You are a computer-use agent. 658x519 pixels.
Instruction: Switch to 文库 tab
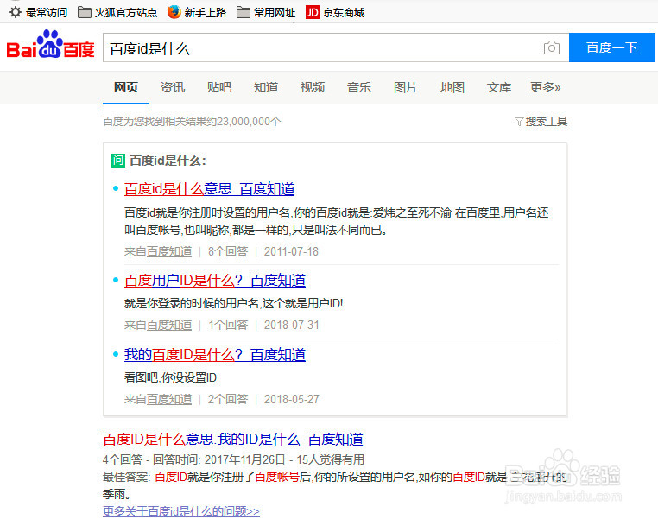498,87
